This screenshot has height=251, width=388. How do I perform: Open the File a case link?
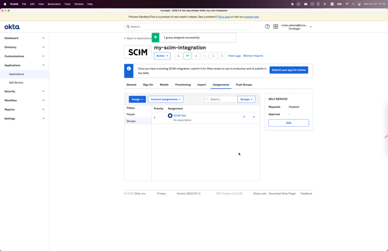pos(224,17)
